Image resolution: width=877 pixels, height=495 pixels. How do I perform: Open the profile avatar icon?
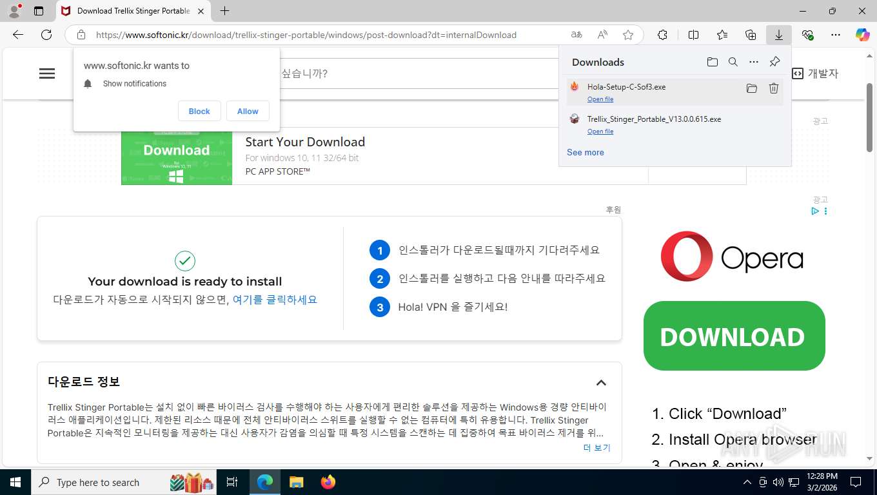14,11
